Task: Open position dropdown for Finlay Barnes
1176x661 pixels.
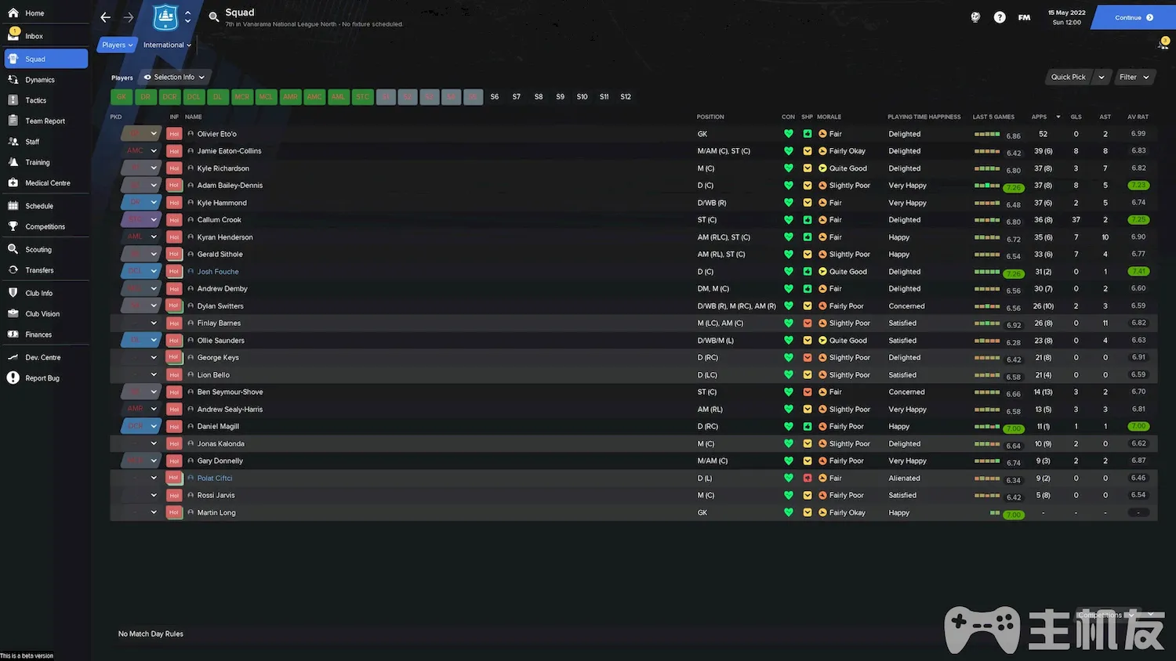Action: point(154,323)
